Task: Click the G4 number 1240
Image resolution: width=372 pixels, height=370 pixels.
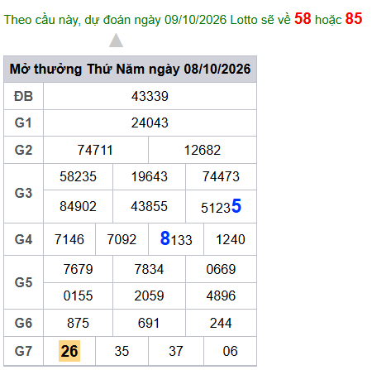Action: (231, 239)
